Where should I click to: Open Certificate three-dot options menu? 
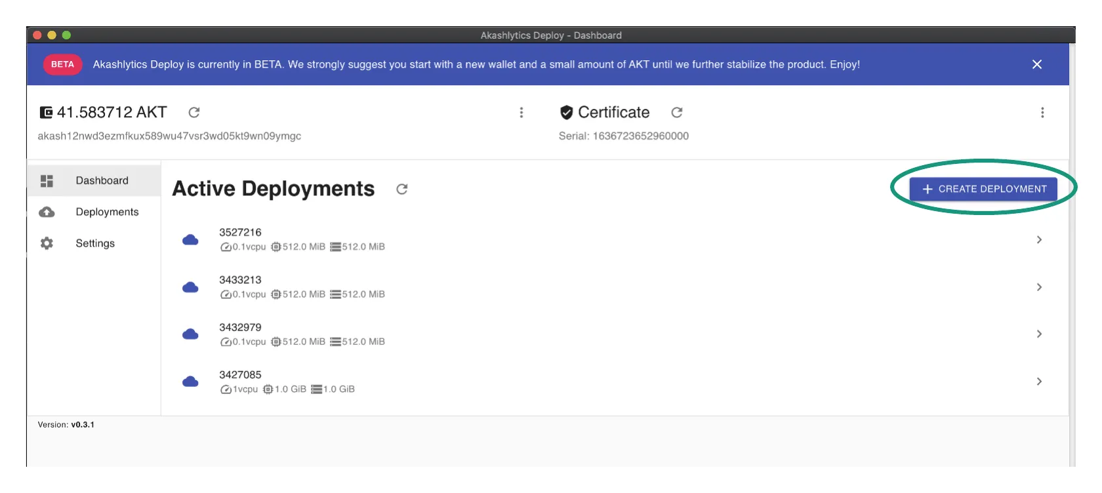1042,113
